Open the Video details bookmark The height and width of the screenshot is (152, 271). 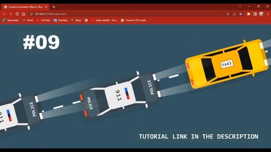(105, 20)
